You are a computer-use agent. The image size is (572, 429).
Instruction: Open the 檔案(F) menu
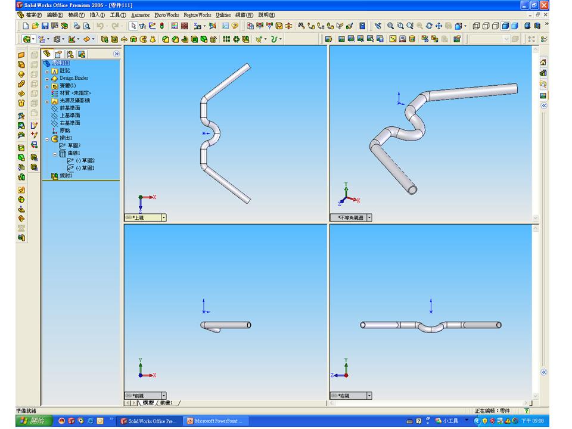[x=33, y=15]
